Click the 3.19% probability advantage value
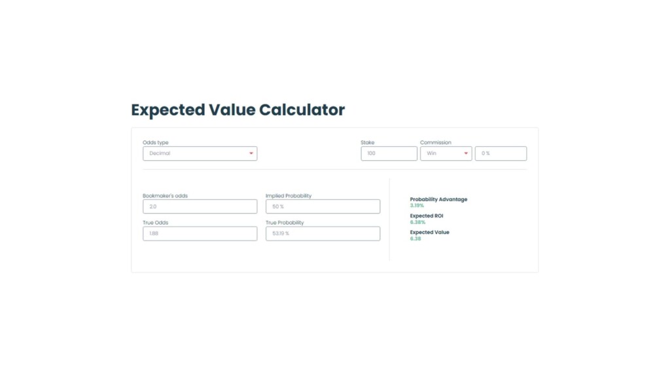 417,206
